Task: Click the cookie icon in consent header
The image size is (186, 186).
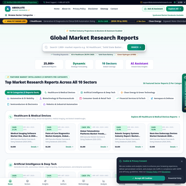Action: [x=120, y=161]
